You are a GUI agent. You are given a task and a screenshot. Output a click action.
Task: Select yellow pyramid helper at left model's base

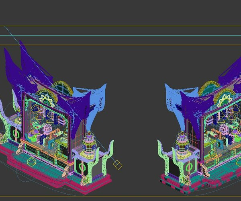point(31,162)
